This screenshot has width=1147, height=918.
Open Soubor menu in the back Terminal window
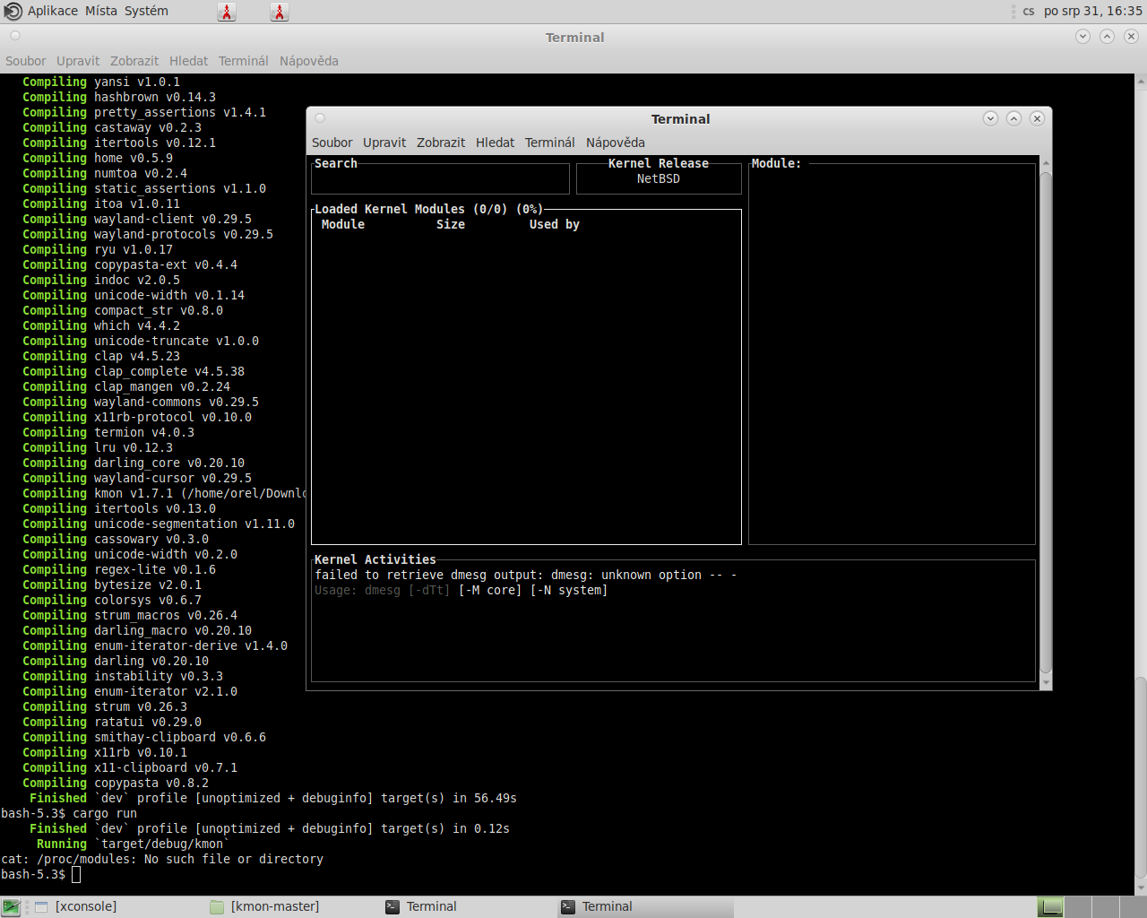[x=25, y=61]
